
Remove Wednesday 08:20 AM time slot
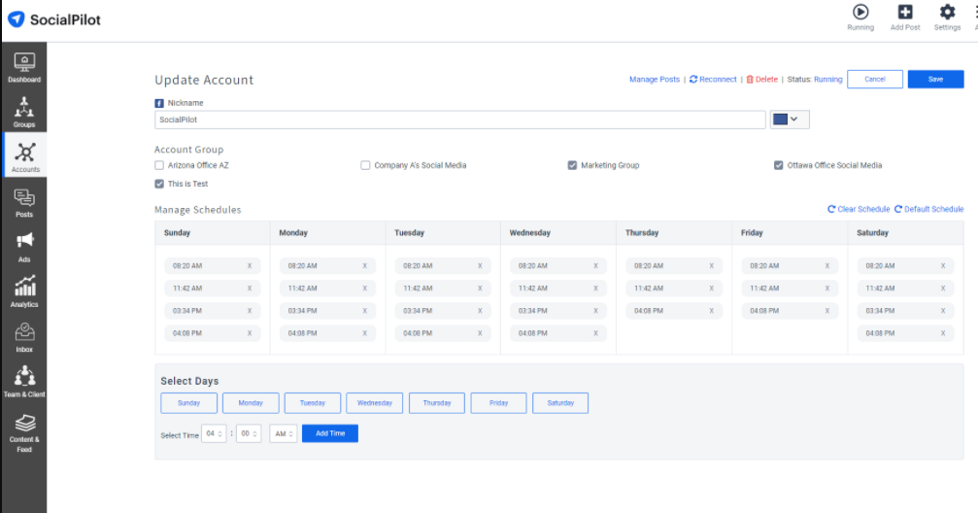click(595, 266)
